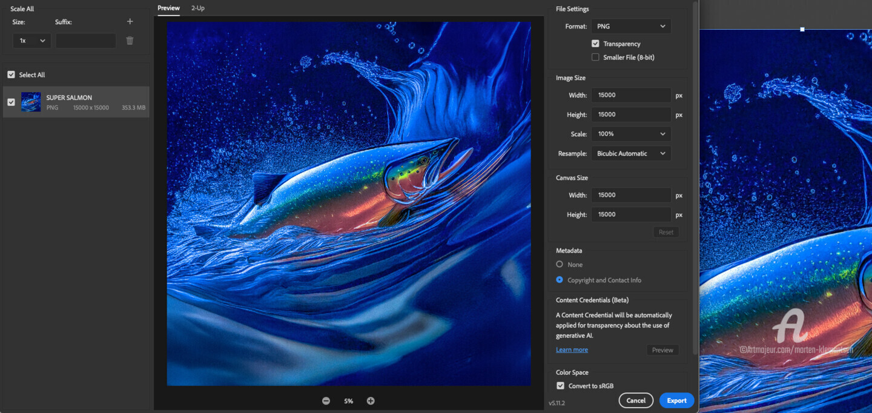
Task: Click the blue Export button
Action: [676, 400]
